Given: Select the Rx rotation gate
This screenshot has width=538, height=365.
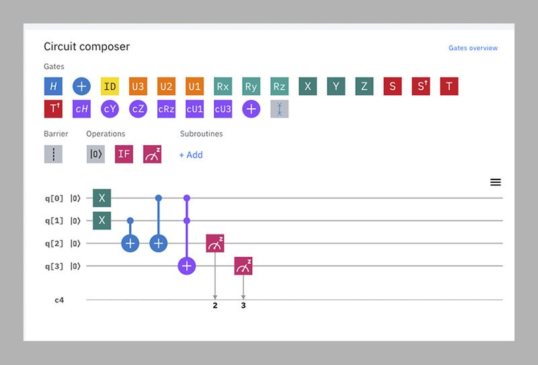Looking at the screenshot, I should [x=223, y=86].
